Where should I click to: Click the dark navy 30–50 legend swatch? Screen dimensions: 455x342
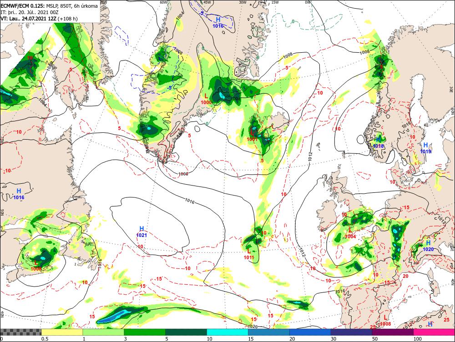pyautogui.click(x=351, y=332)
